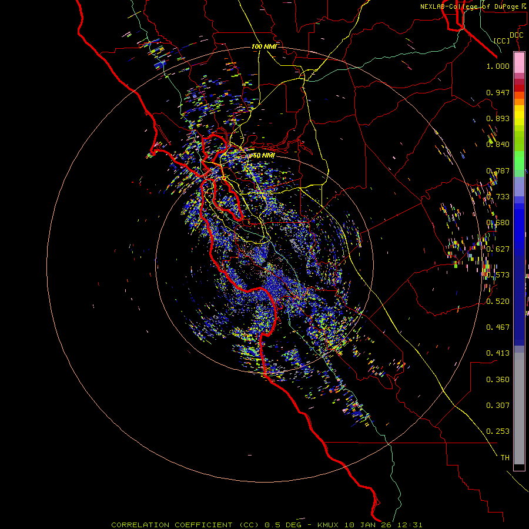
Task: Select the 0.467 legend value
Action: coord(498,327)
